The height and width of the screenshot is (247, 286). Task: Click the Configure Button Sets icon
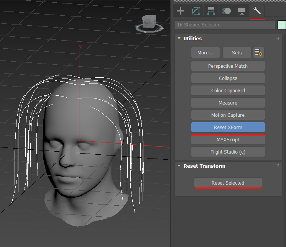tap(259, 52)
